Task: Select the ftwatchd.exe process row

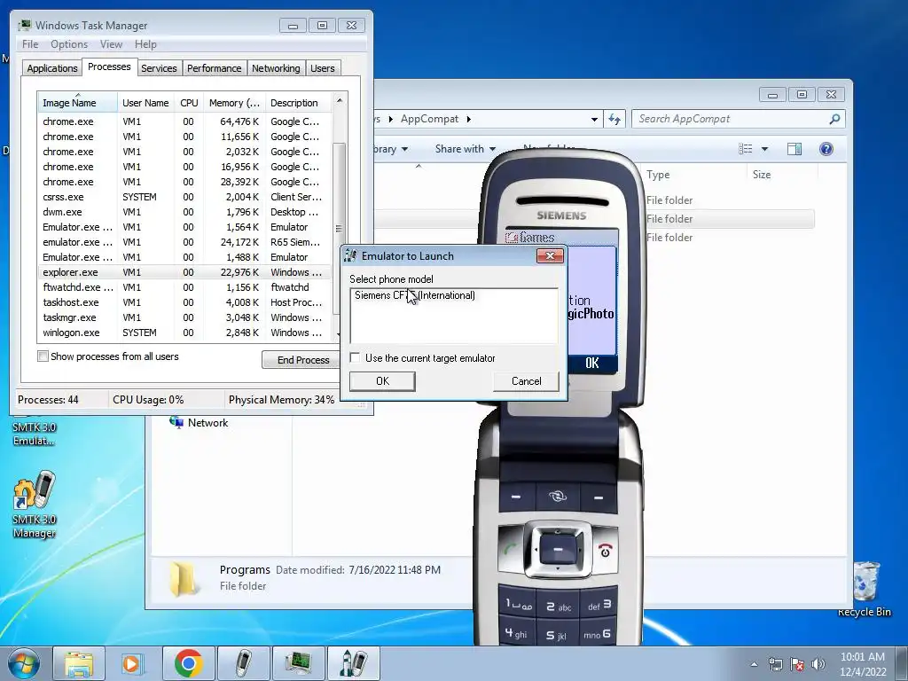Action: 184,287
